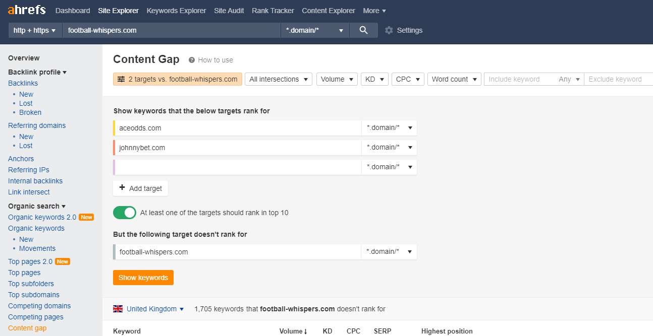This screenshot has width=653, height=336.
Task: Open the http + https protocol dropdown
Action: pos(35,30)
